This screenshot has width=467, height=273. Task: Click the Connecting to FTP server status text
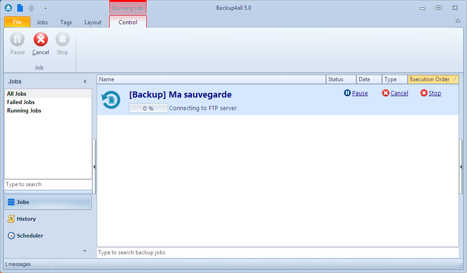(x=203, y=108)
